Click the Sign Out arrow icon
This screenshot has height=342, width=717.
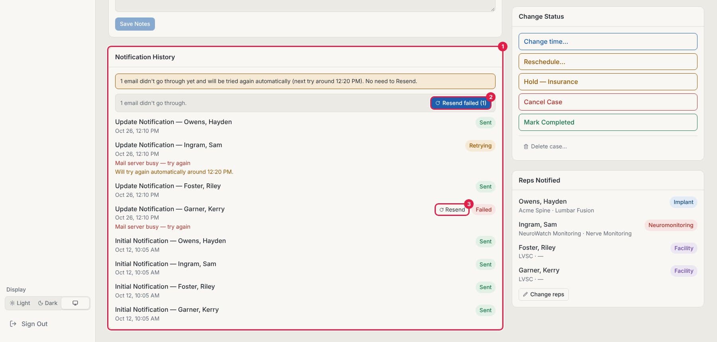tap(13, 324)
